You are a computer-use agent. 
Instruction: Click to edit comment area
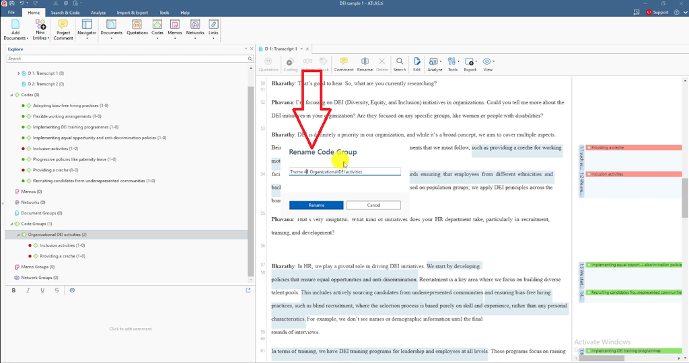130,329
